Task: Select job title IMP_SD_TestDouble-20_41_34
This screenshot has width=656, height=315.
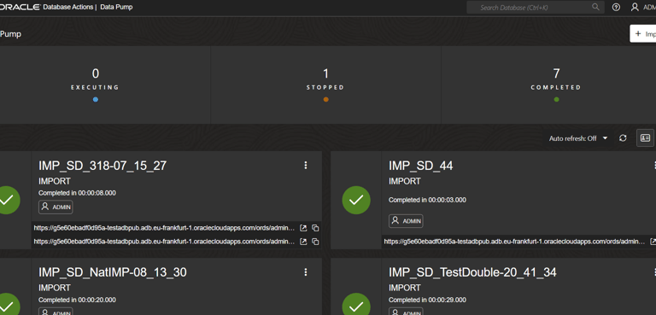Action: tap(472, 272)
